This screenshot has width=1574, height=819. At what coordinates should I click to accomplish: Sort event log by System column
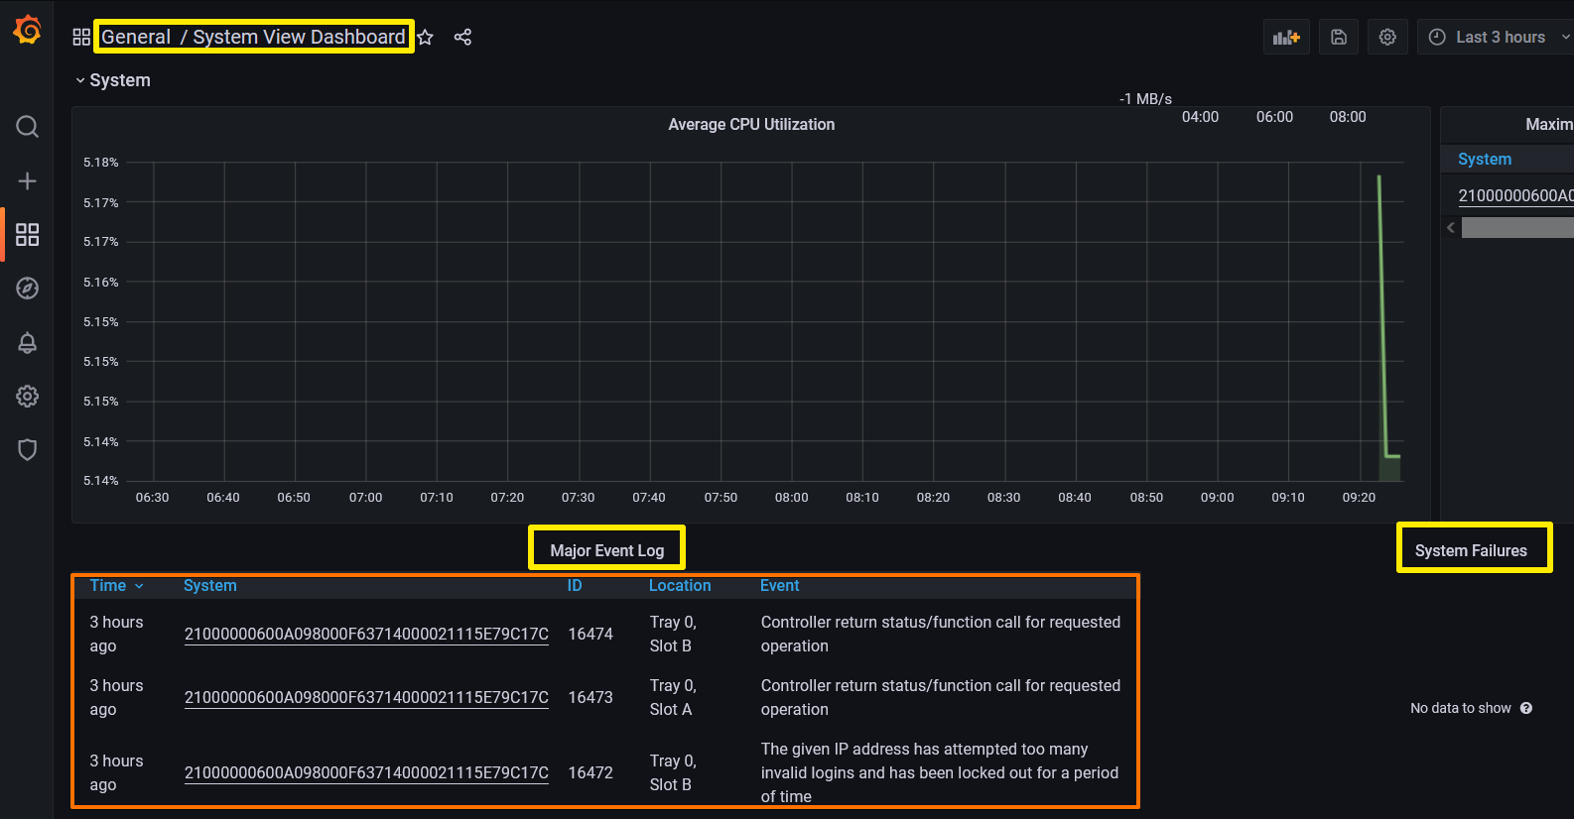pyautogui.click(x=209, y=586)
